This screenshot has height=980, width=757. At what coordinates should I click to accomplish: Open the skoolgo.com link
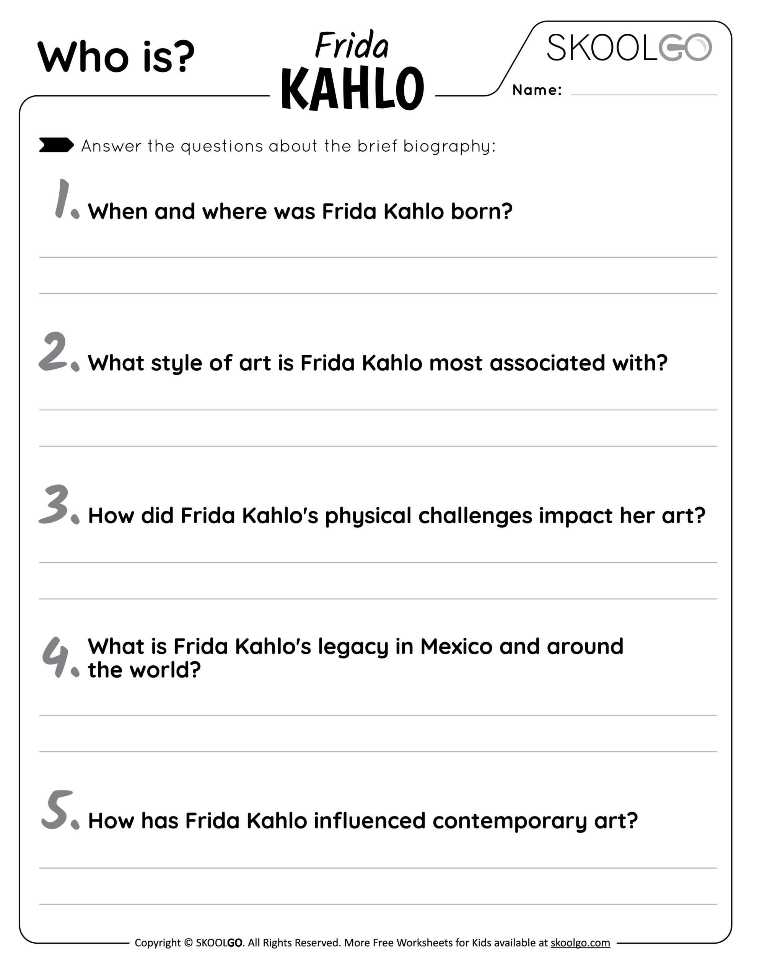pyautogui.click(x=580, y=943)
